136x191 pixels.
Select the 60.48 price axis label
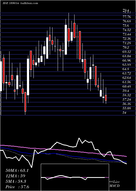(127, 86)
